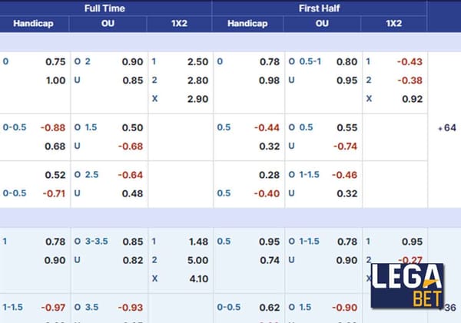The width and height of the screenshot is (461, 323).
Task: Expand the +64 more markets link
Action: 447,127
